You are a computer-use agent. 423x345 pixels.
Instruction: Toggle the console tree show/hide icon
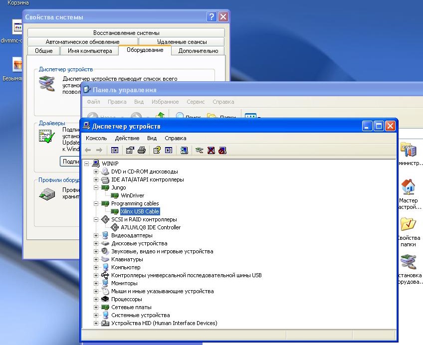coord(115,150)
